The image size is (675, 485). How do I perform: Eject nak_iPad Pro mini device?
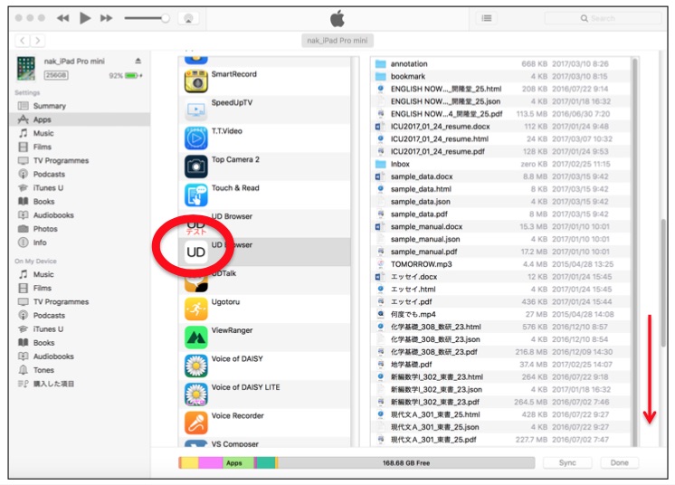tap(138, 62)
